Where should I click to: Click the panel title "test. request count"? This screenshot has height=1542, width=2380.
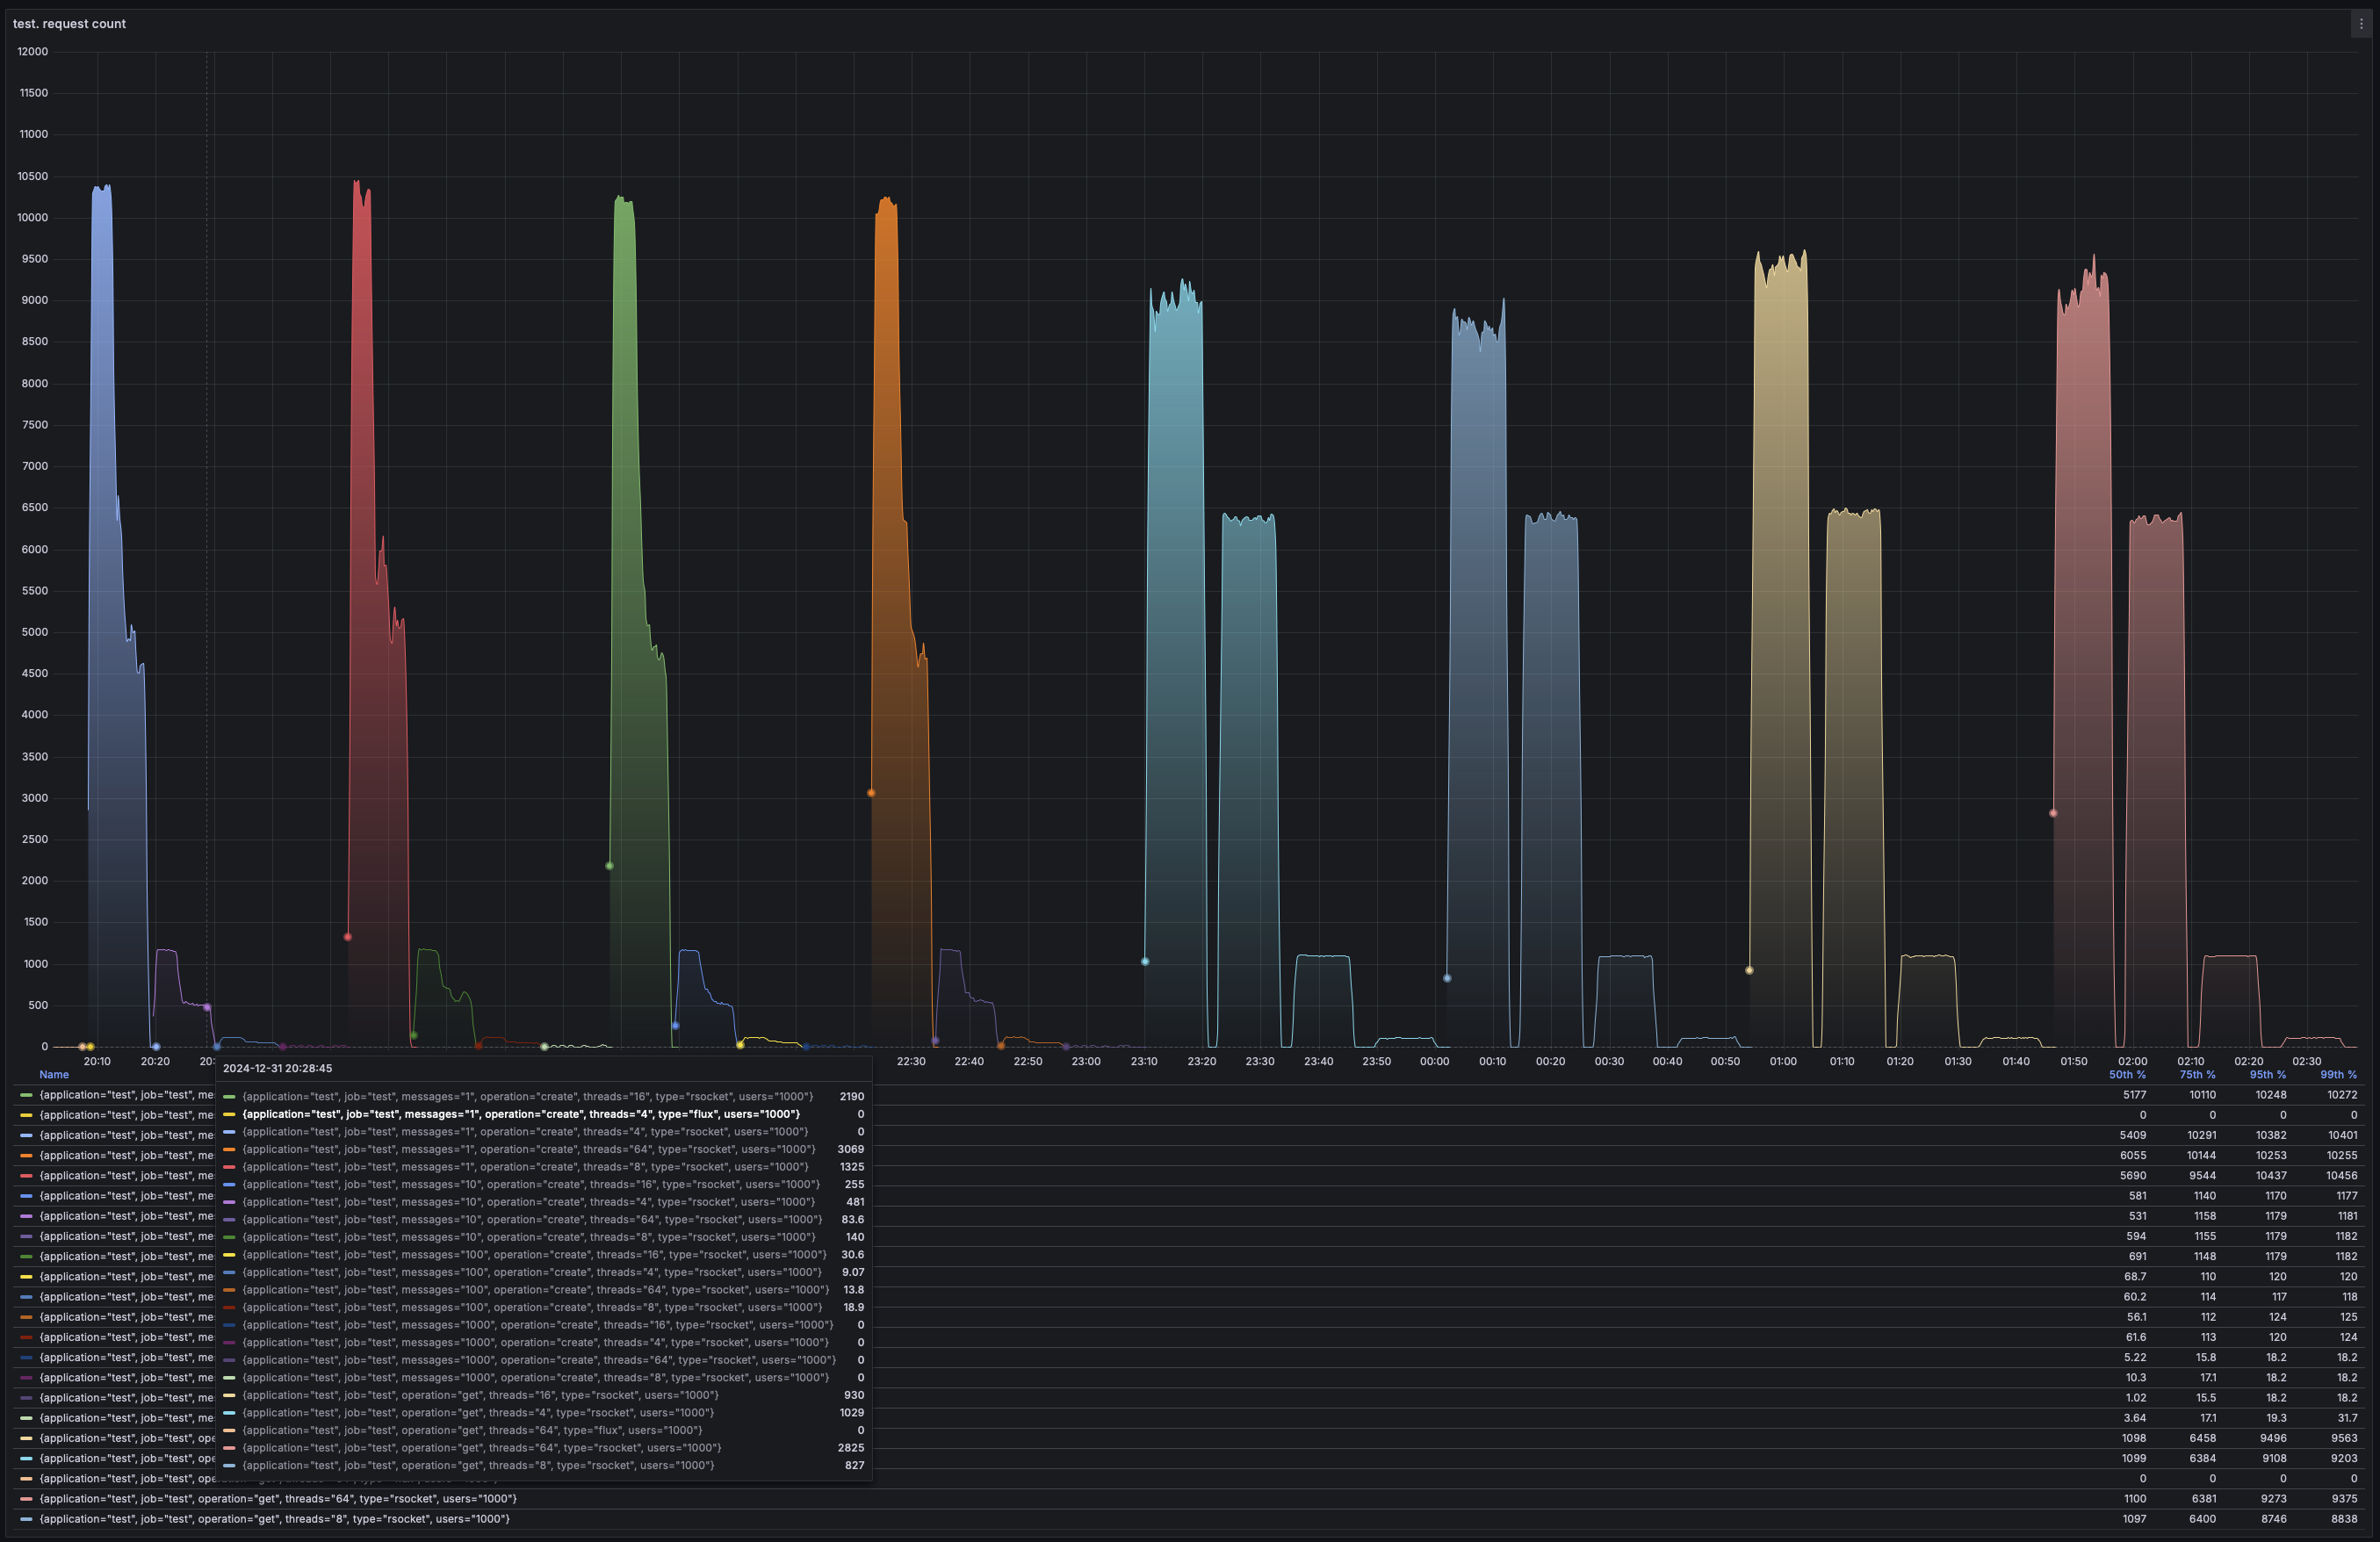click(69, 23)
